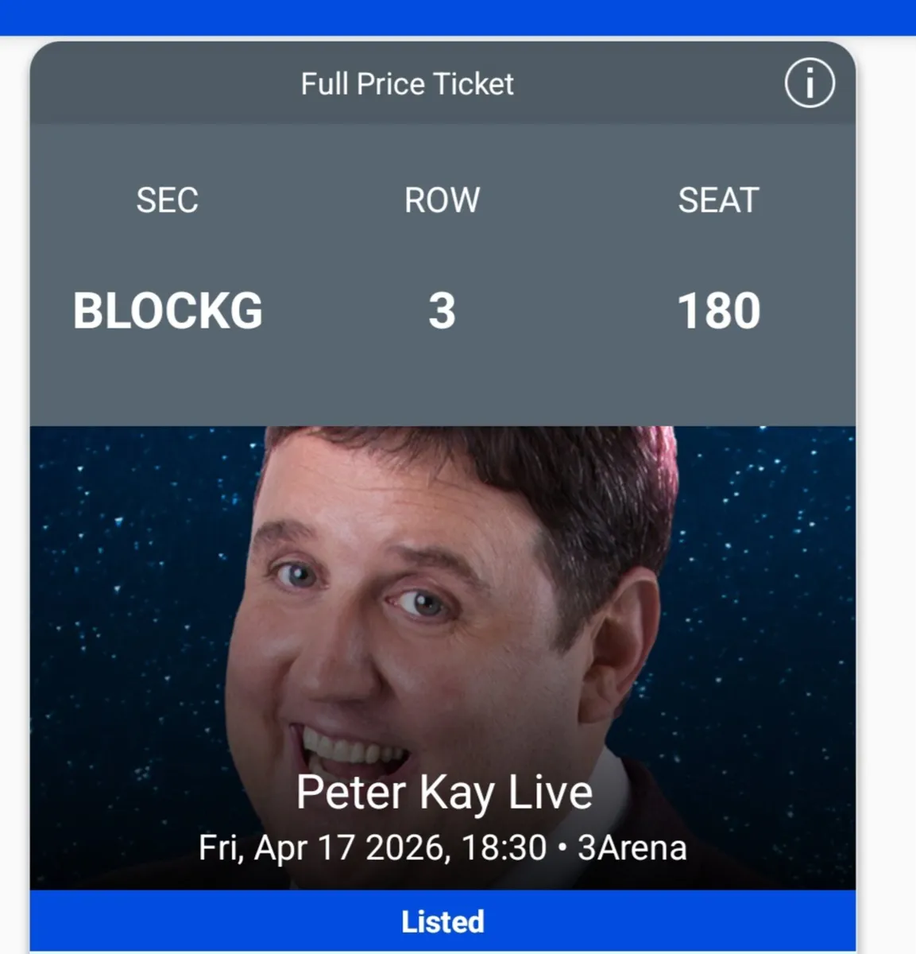916x954 pixels.
Task: Open the Full Price Ticket header
Action: [x=407, y=83]
